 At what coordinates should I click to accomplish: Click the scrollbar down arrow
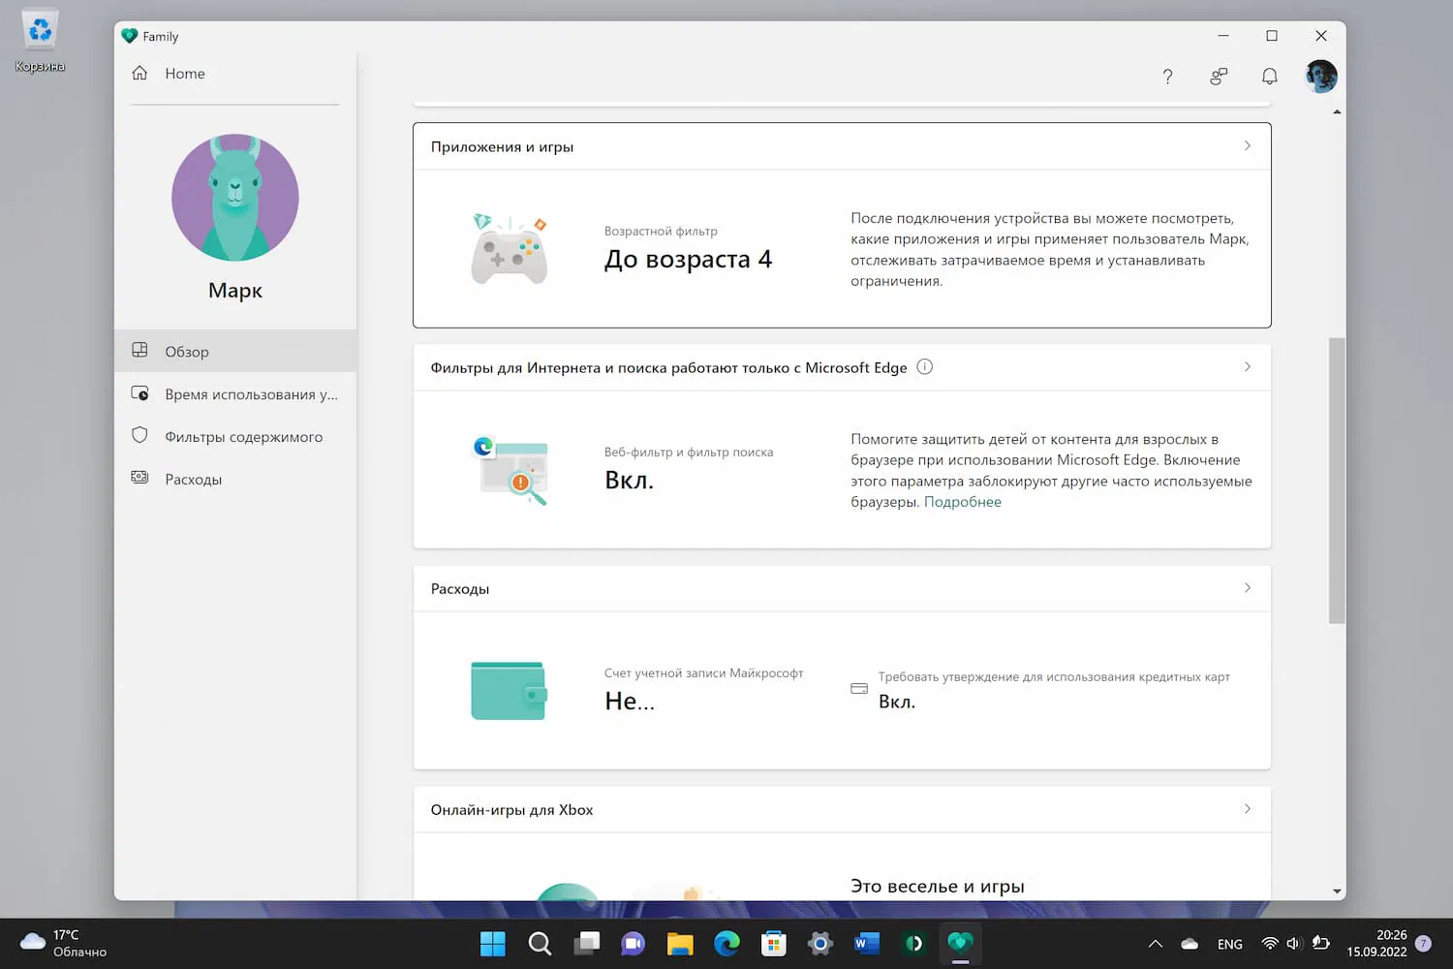[1337, 891]
